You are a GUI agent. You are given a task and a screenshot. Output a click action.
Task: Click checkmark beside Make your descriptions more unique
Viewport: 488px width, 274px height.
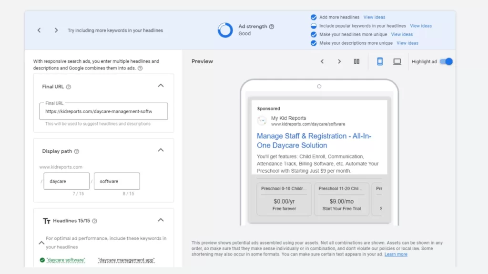click(314, 43)
